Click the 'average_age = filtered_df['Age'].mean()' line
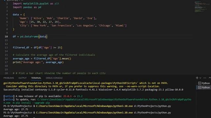211x118 pixels. coord(42,58)
